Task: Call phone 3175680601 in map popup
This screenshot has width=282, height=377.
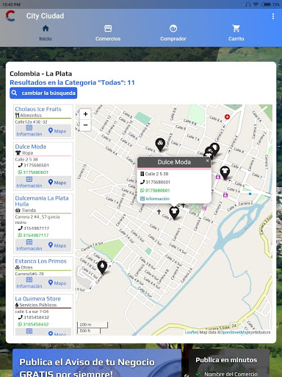Action: [155, 182]
